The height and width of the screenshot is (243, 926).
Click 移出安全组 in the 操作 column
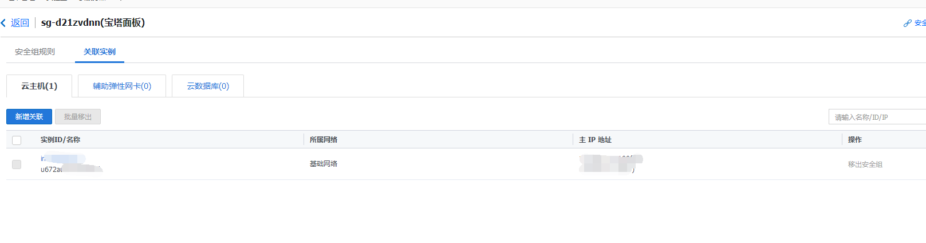(x=865, y=164)
